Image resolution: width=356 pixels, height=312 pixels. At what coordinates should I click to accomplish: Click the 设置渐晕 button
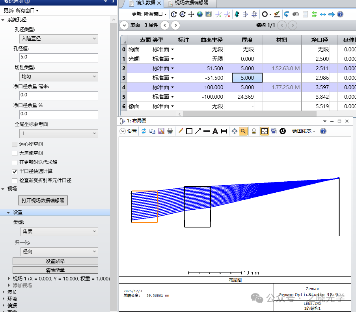click(55, 261)
